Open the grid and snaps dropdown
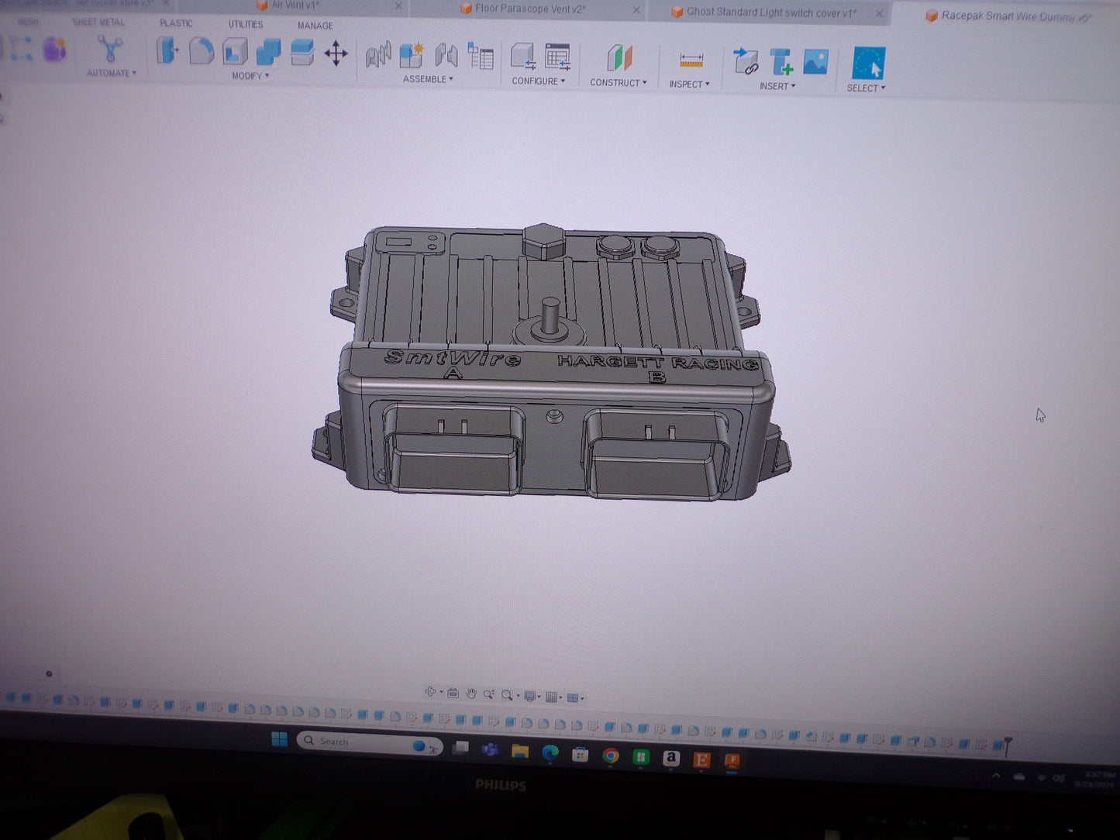 click(x=554, y=697)
